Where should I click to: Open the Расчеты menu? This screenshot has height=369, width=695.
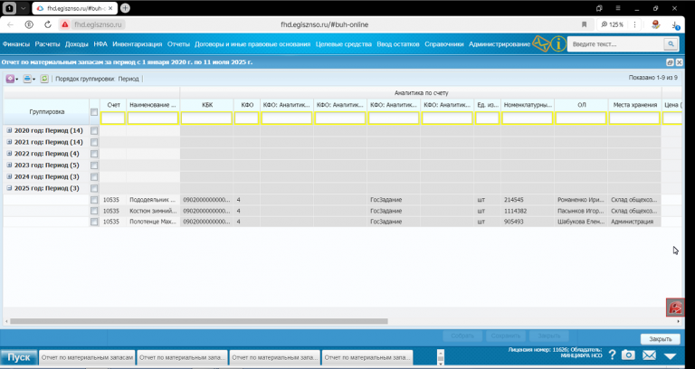pyautogui.click(x=47, y=44)
